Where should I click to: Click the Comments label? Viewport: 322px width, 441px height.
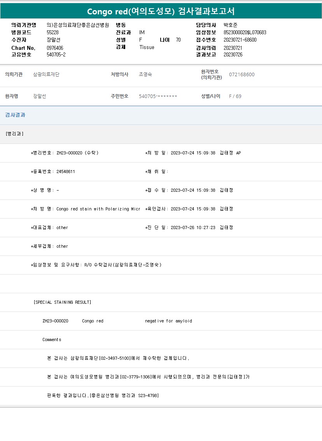[x=52, y=339]
